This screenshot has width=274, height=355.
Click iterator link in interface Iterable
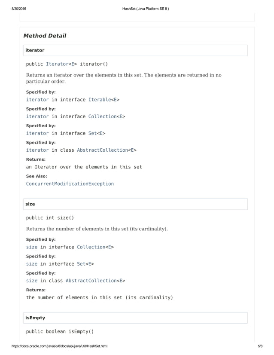37,100
